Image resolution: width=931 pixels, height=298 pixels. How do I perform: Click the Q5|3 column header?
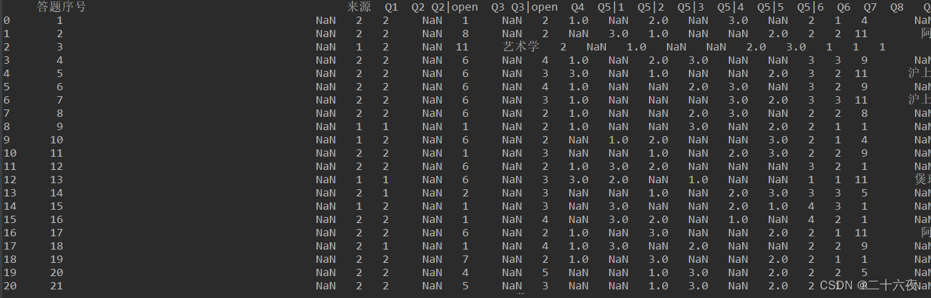tap(691, 7)
